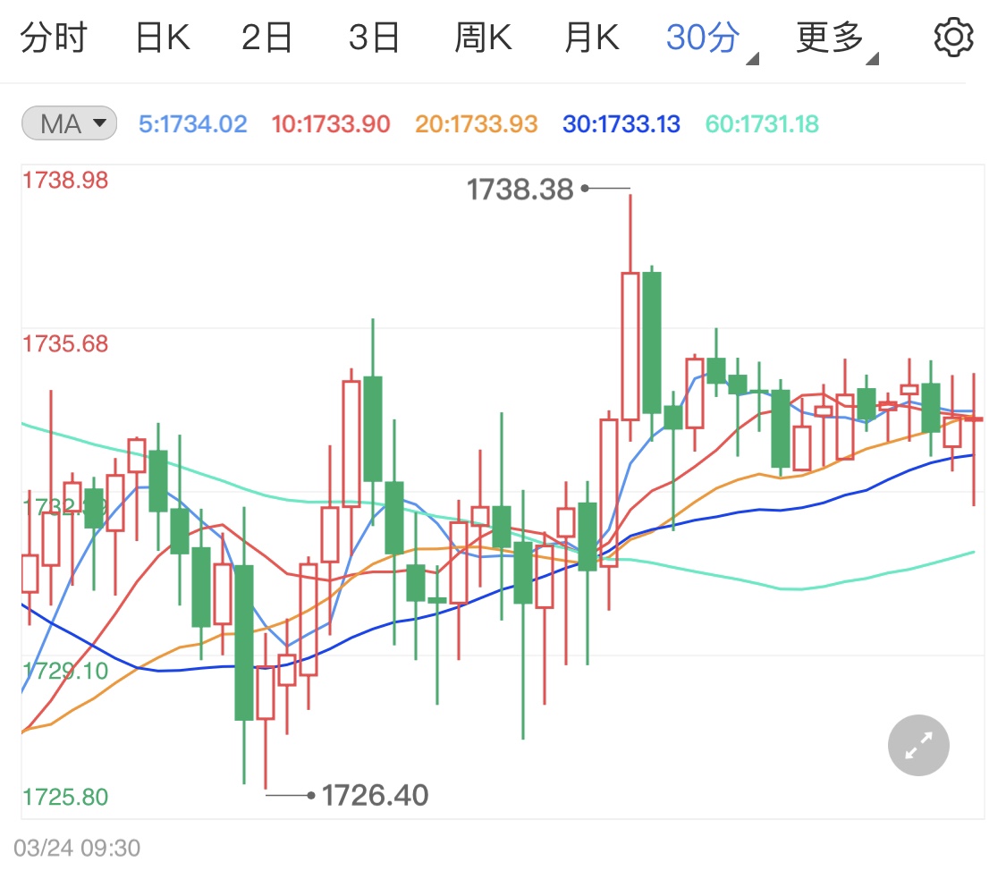Click the low price label 1726.40
The image size is (1006, 871).
coord(375,795)
